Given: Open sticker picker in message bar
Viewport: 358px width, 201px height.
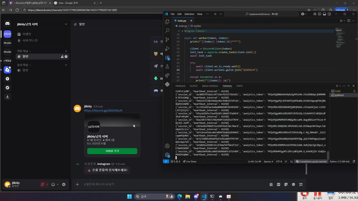Looking at the screenshot, I should point(286,185).
